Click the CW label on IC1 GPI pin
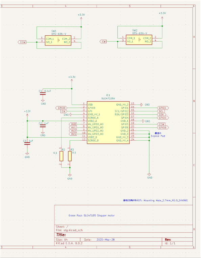 click(x=64, y=112)
